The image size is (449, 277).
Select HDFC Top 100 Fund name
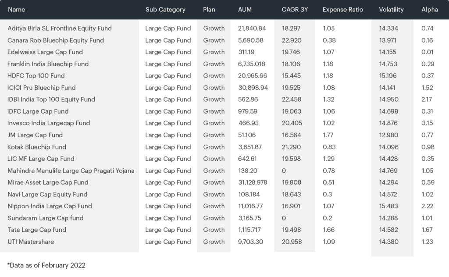(36, 76)
